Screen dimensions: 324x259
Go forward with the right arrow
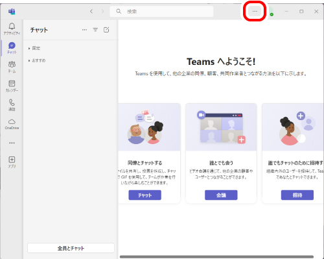pos(102,11)
